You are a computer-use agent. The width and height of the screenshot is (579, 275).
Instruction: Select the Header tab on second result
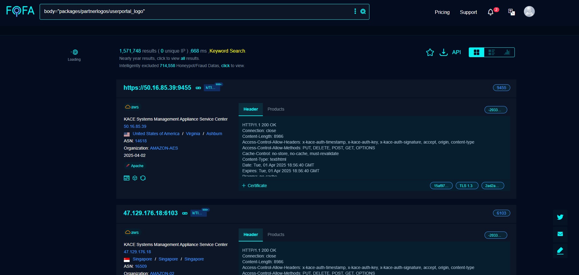coord(250,235)
